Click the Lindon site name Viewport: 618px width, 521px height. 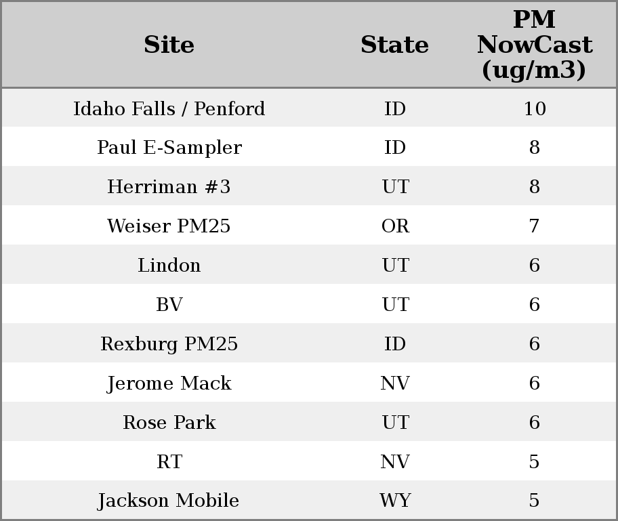169,266
